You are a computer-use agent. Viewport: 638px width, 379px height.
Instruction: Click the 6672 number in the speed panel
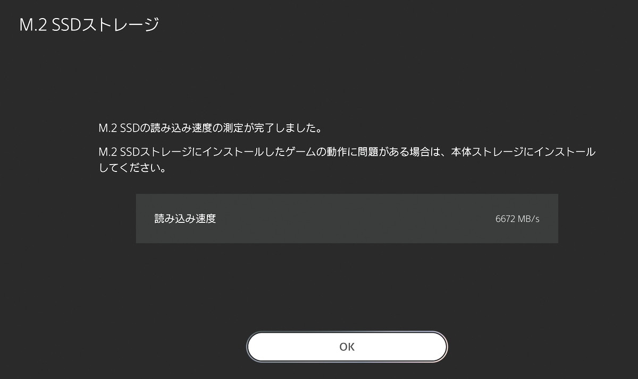(505, 219)
